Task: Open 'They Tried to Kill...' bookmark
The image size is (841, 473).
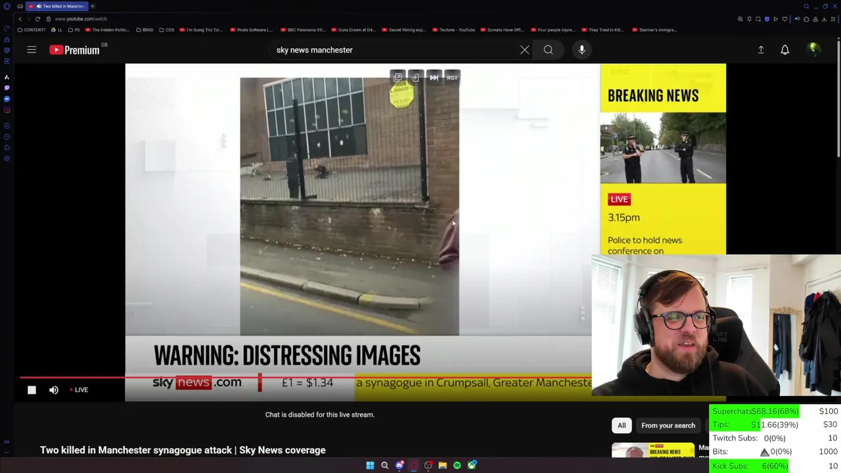Action: (602, 30)
